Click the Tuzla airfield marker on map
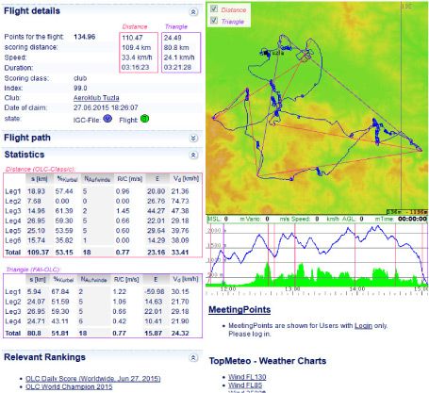Screen dimensions: 429x393 click(267, 54)
